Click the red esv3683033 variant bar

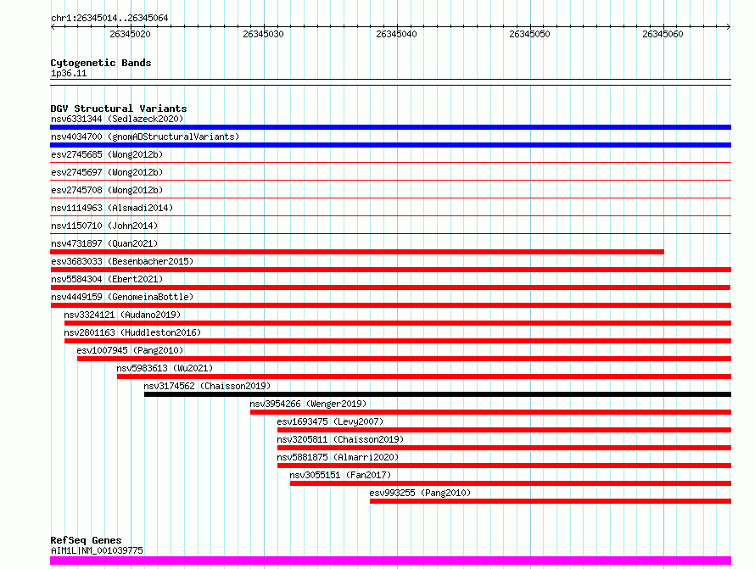tap(390, 270)
